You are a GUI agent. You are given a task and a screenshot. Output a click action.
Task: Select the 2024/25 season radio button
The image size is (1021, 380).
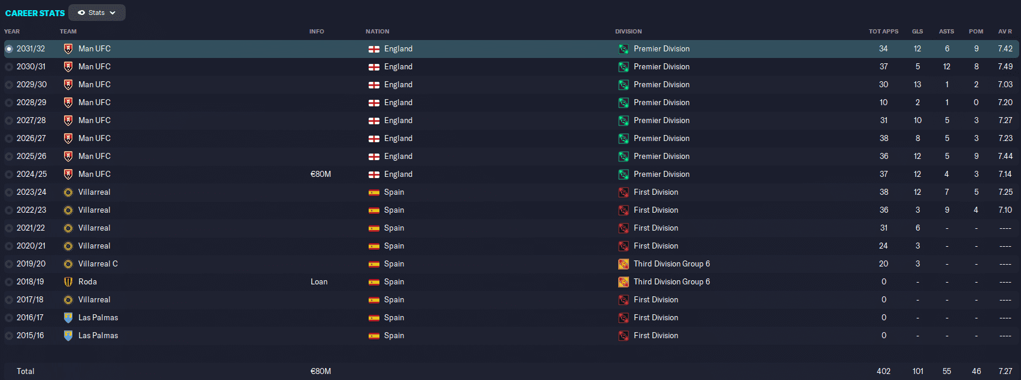point(9,174)
